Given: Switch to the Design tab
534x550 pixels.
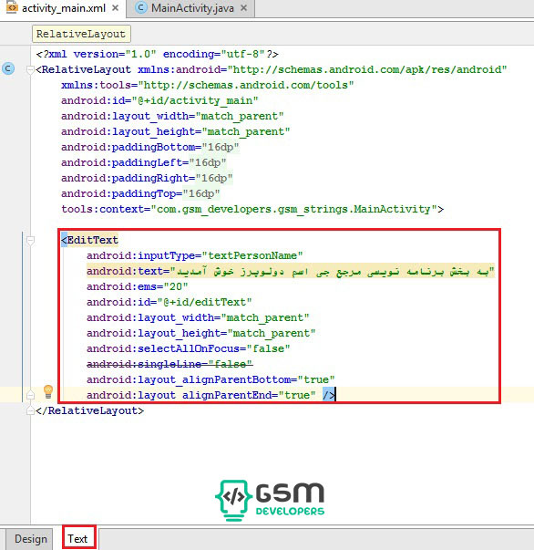Looking at the screenshot, I should tap(30, 539).
